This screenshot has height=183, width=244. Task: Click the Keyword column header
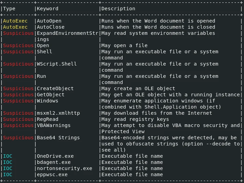point(48,9)
